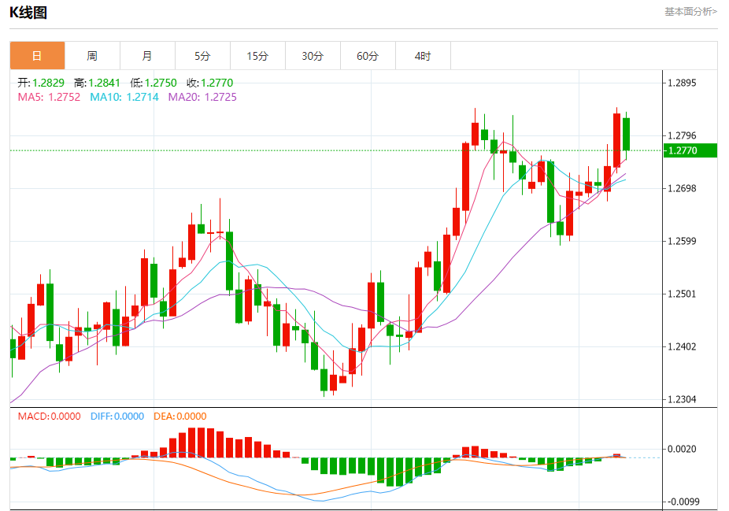
Task: Click the 1.2599 price axis label
Action: [x=682, y=241]
